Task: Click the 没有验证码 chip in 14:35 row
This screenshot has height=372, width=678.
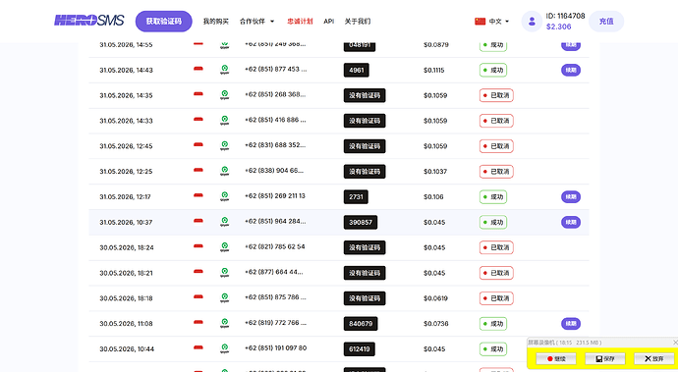Action: pyautogui.click(x=365, y=95)
